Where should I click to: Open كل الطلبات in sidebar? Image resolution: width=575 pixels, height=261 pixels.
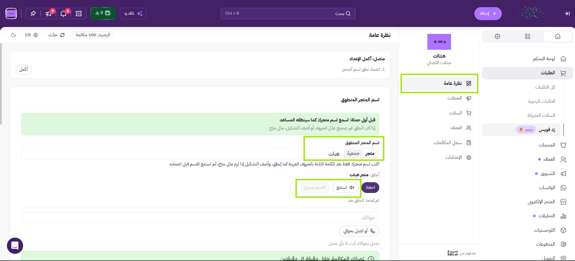[x=545, y=87]
